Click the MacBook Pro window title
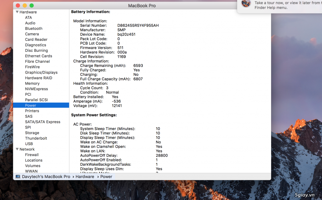The image size is (322, 200). pyautogui.click(x=142, y=6)
